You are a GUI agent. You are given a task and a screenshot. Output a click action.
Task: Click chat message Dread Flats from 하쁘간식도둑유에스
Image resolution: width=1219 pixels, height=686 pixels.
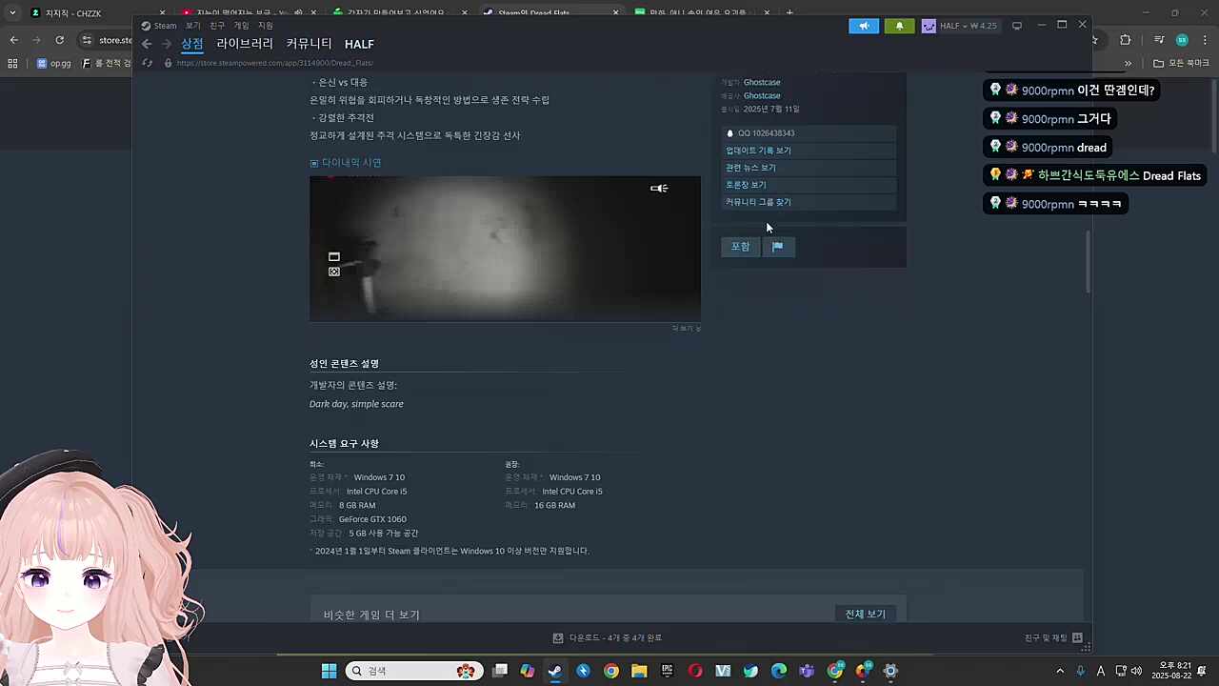coord(1095,175)
